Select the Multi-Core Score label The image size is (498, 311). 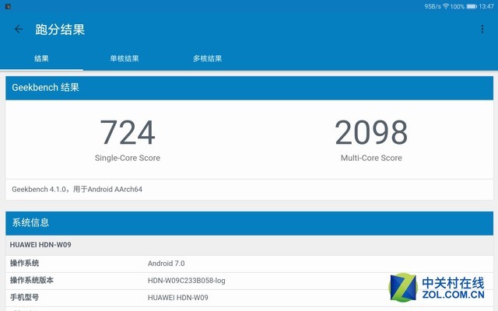tap(371, 158)
